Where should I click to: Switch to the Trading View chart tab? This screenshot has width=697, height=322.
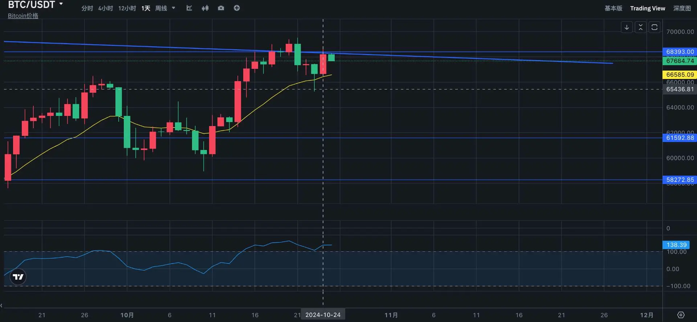[648, 8]
